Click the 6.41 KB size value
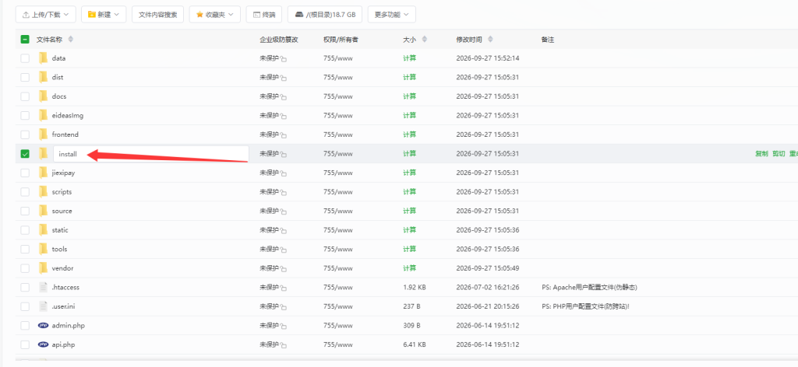The width and height of the screenshot is (798, 367). (x=415, y=344)
